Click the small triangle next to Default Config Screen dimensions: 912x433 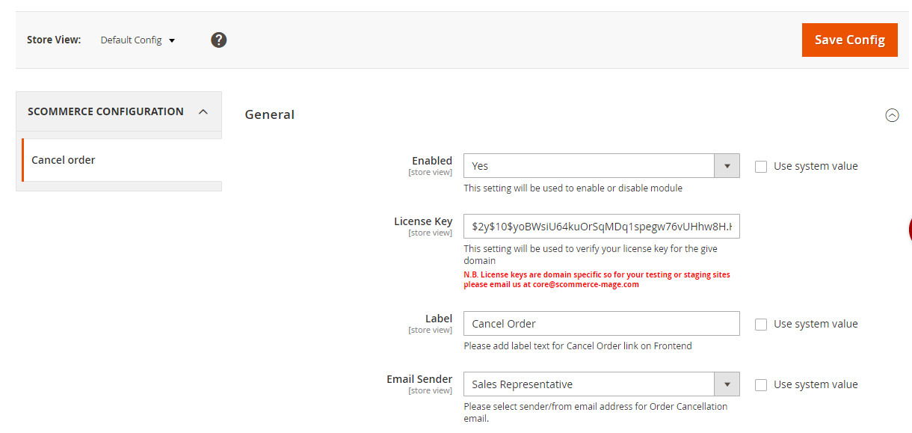coord(172,40)
